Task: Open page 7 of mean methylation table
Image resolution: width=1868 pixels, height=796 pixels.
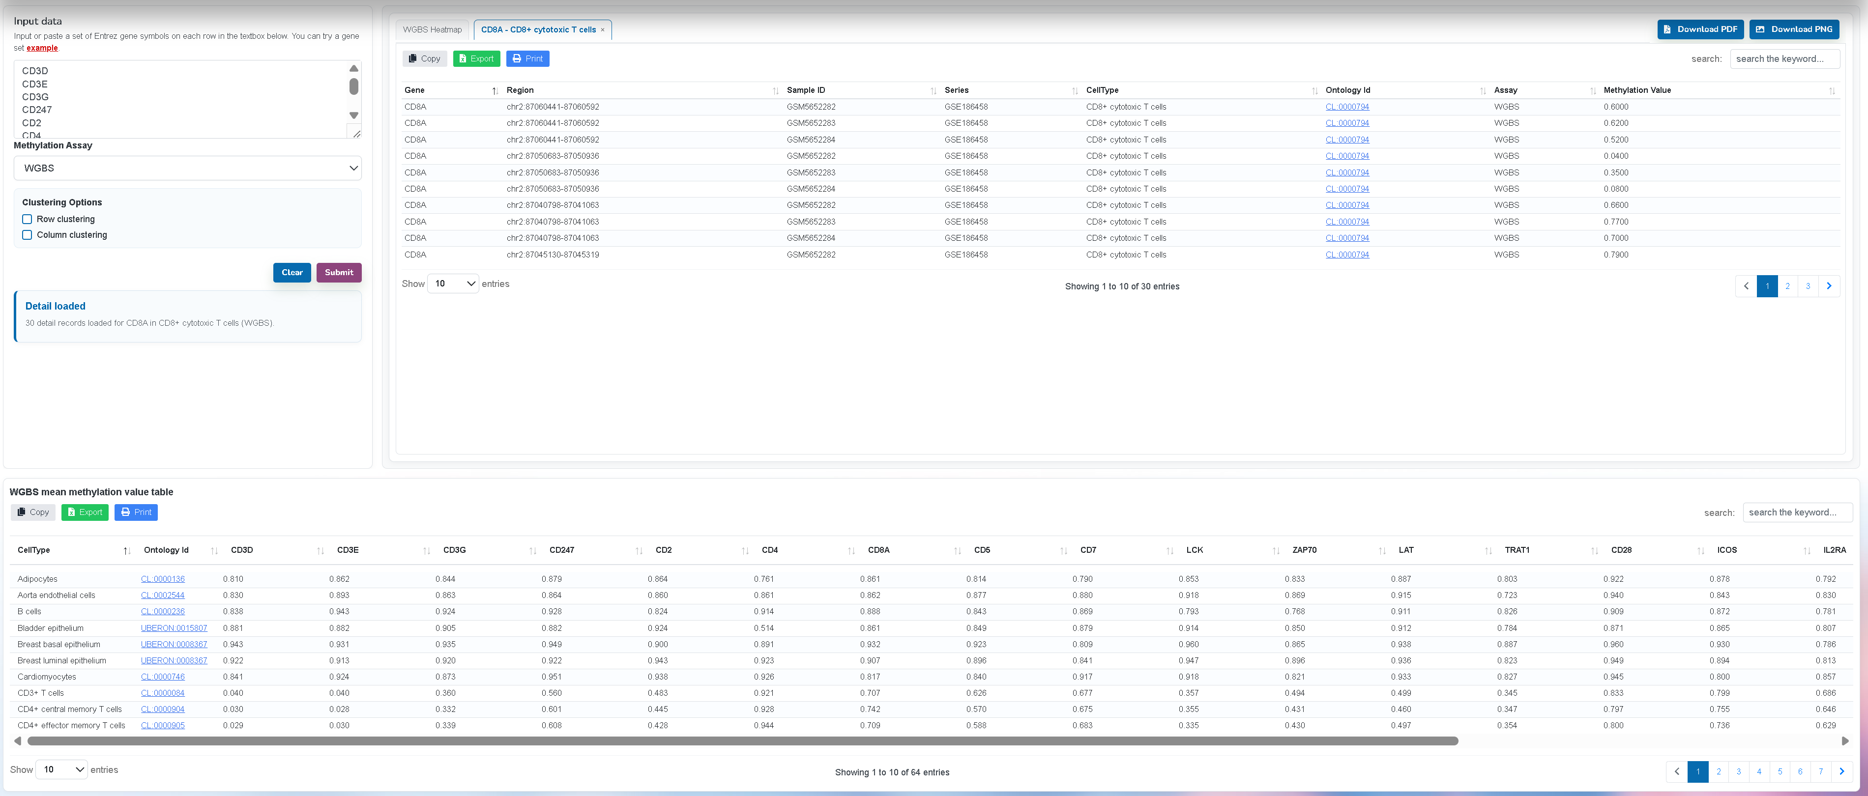Action: (1820, 772)
